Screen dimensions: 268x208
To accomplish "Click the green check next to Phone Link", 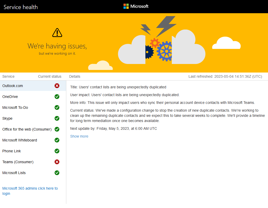I will [x=57, y=151].
